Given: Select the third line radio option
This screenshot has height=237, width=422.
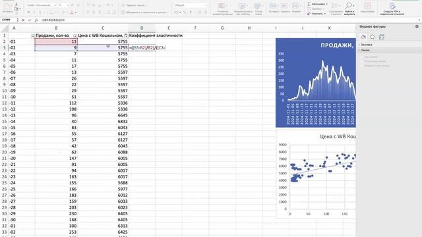Looking at the screenshot, I should pos(361,66).
